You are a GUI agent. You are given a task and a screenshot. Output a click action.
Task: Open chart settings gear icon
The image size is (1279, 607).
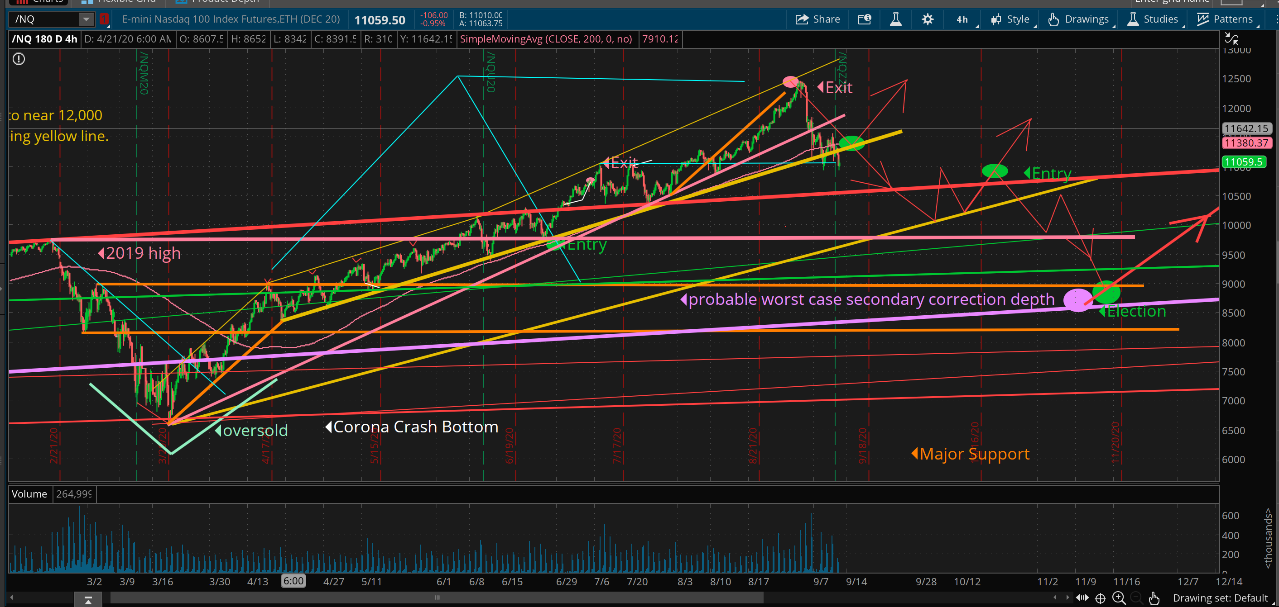(927, 19)
